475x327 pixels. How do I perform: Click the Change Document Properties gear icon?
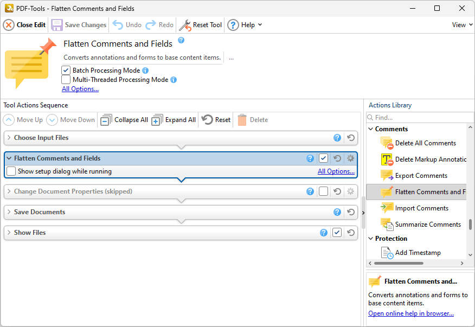(350, 191)
